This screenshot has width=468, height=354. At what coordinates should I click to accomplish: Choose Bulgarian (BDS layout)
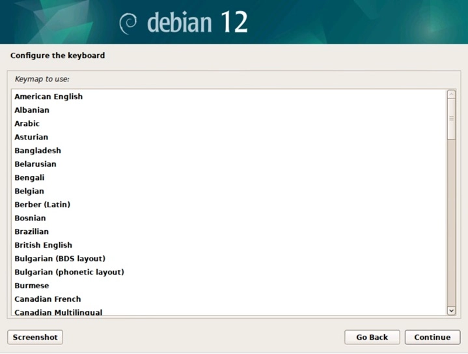click(x=229, y=258)
